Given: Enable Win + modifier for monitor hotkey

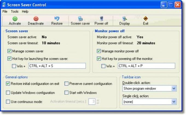Looking at the screenshot, I should pos(103,66).
